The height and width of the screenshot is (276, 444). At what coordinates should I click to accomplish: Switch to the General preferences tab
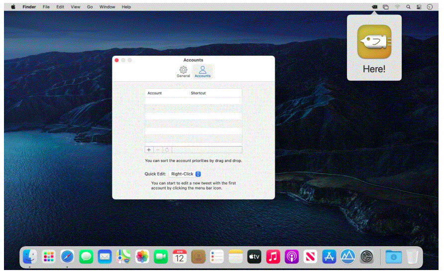183,72
